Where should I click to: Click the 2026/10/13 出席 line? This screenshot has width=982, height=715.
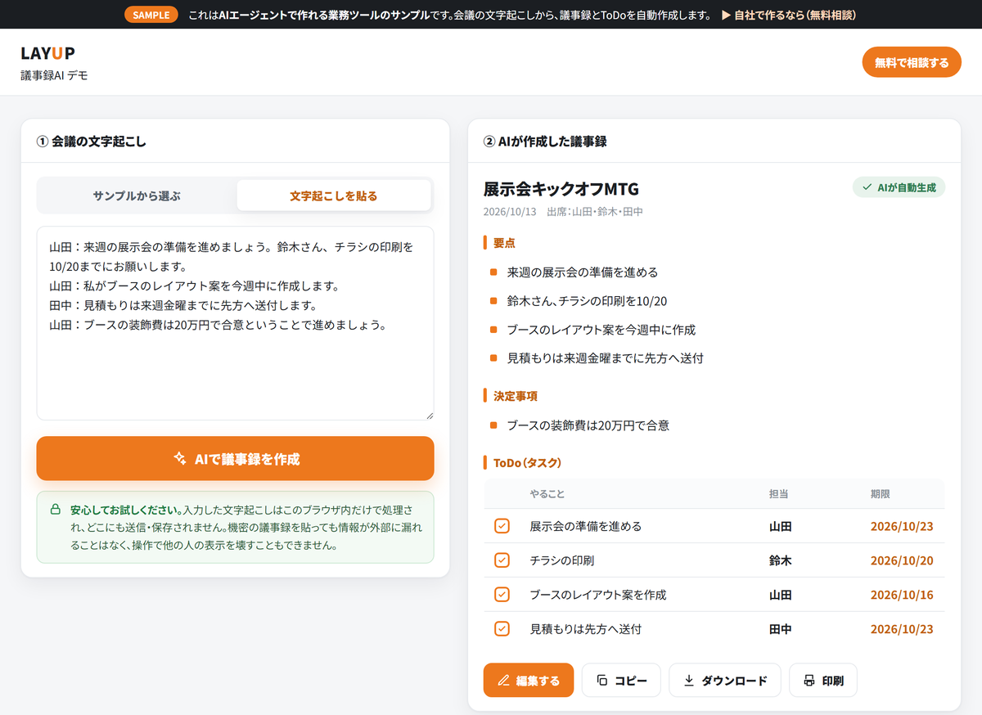563,212
